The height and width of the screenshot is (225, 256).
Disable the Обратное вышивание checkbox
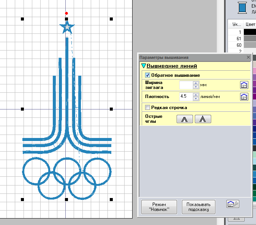coord(148,75)
